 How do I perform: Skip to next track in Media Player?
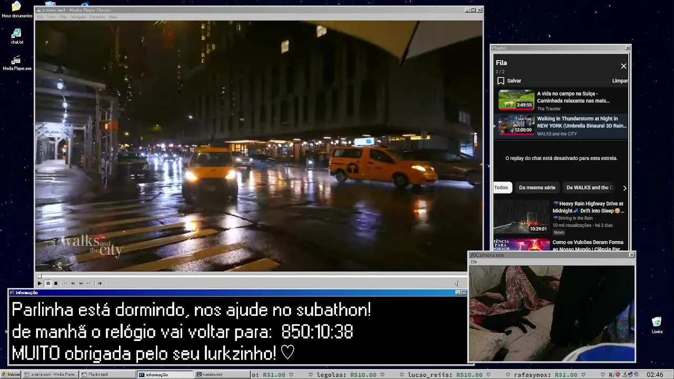pyautogui.click(x=89, y=283)
